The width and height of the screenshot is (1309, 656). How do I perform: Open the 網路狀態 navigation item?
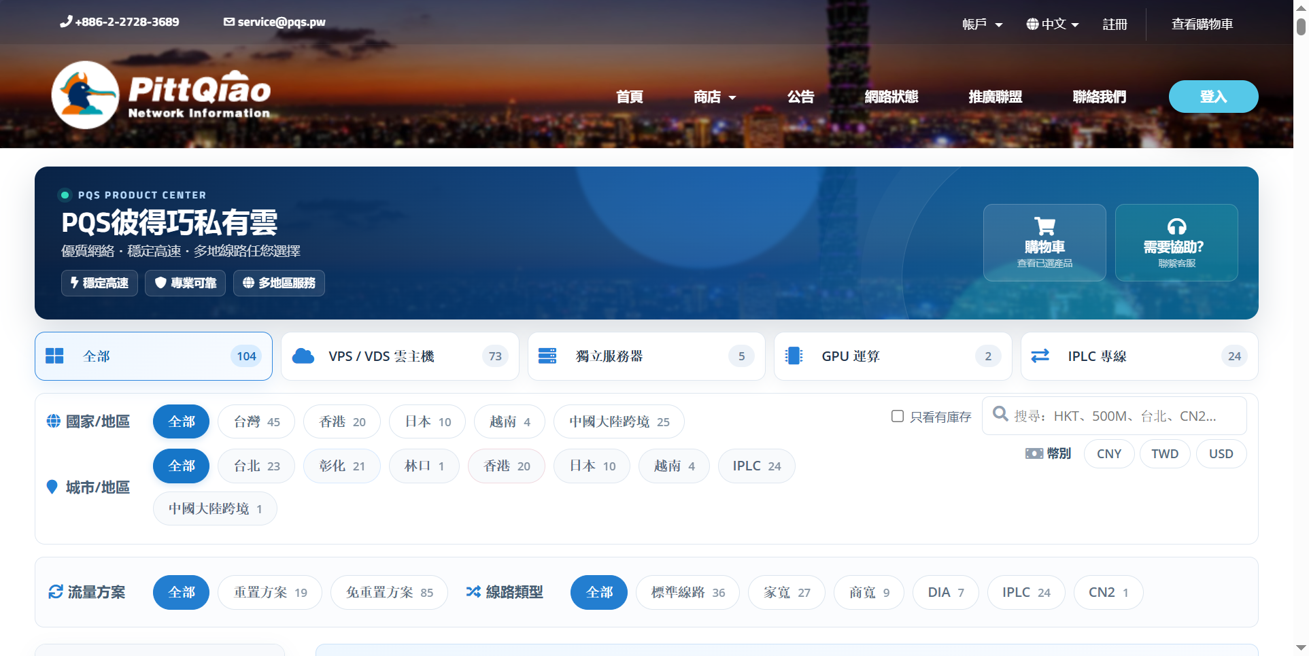pyautogui.click(x=891, y=97)
